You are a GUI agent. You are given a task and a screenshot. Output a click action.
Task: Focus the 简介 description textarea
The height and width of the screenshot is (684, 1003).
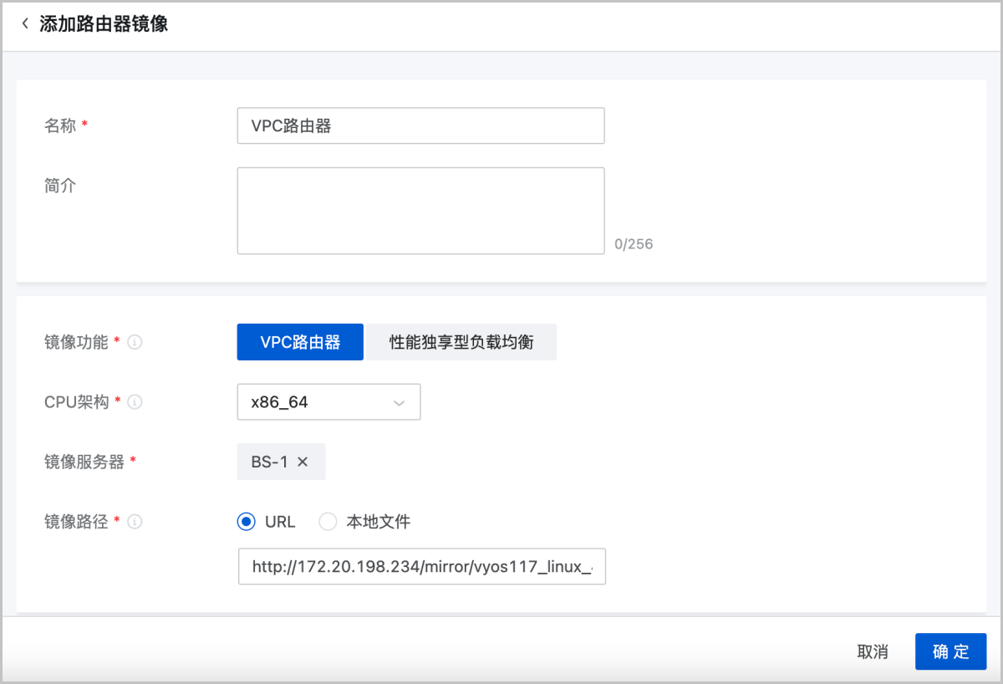pyautogui.click(x=420, y=211)
